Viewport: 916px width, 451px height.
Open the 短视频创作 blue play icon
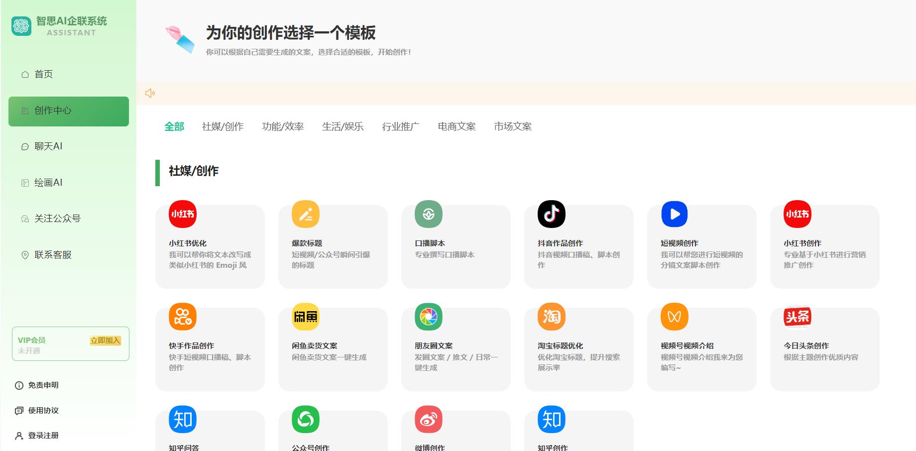[x=675, y=214]
